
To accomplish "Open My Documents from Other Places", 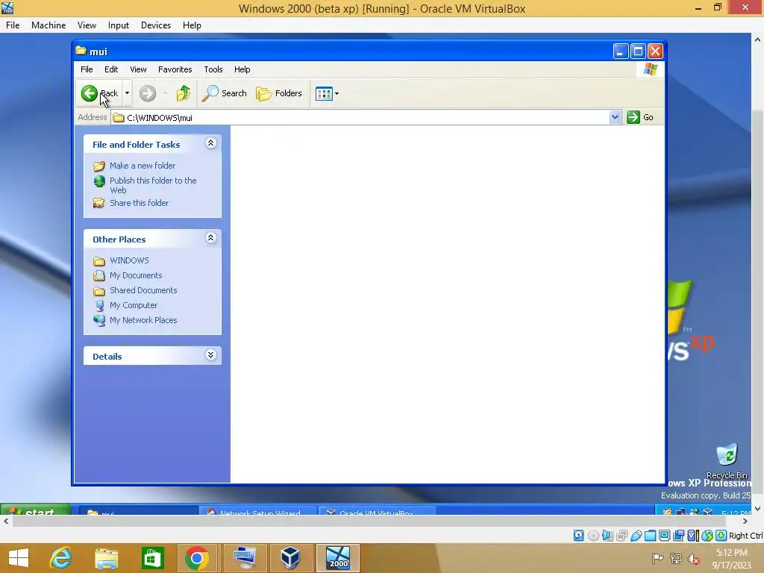I will tap(136, 275).
